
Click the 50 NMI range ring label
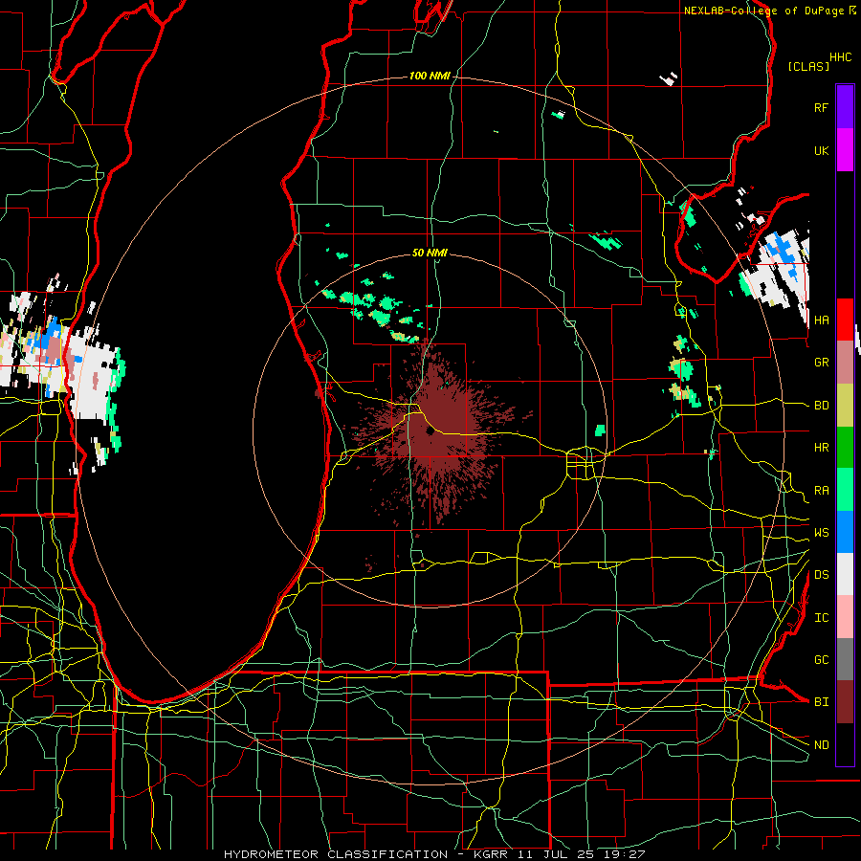[430, 253]
